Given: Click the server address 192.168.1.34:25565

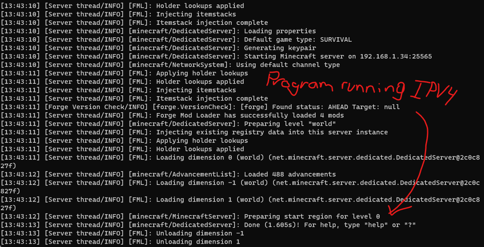Looking at the screenshot, I should point(396,57).
